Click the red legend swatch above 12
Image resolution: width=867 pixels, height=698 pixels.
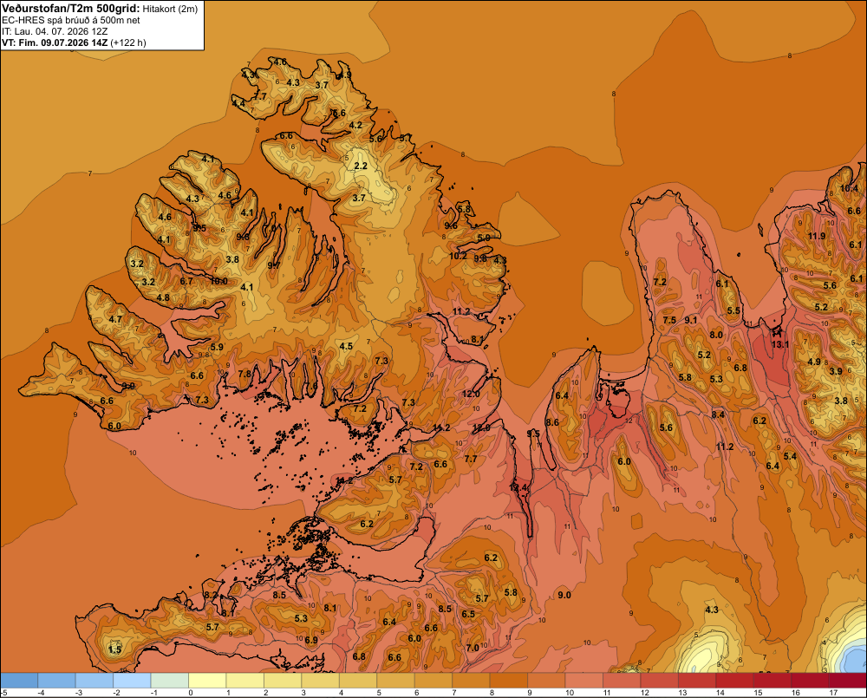(x=659, y=681)
